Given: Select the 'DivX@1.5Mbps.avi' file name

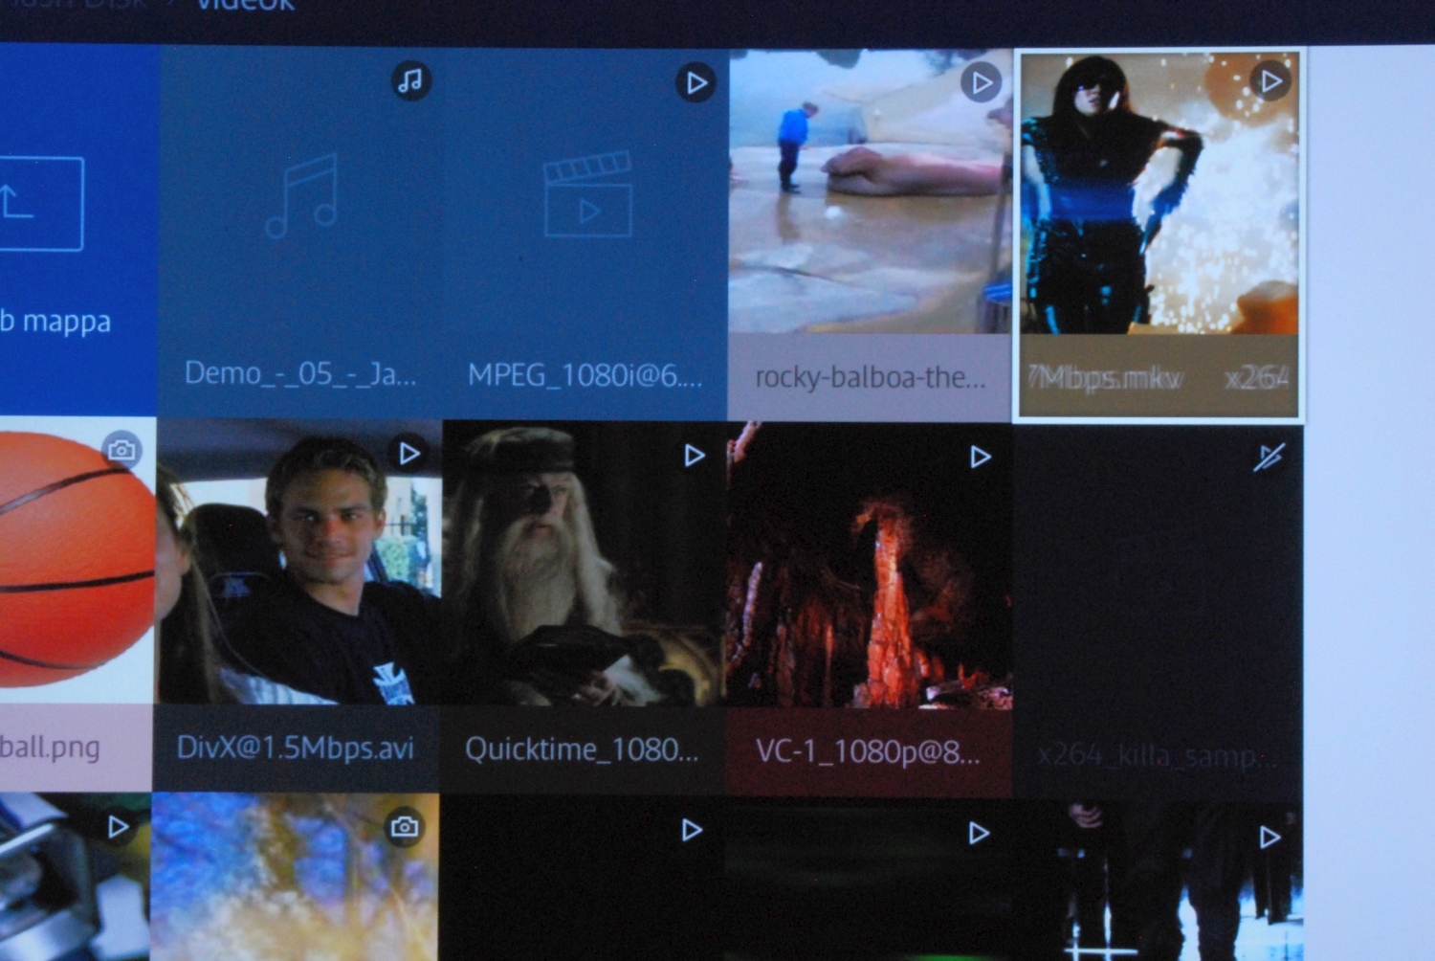Looking at the screenshot, I should pyautogui.click(x=296, y=748).
